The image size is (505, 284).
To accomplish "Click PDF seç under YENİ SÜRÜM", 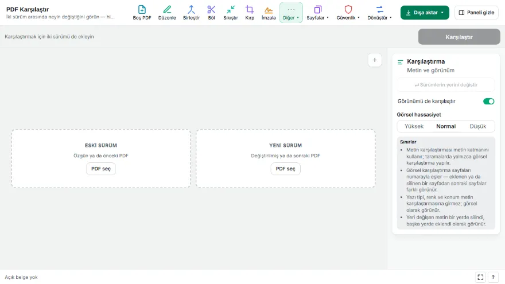I will (285, 169).
